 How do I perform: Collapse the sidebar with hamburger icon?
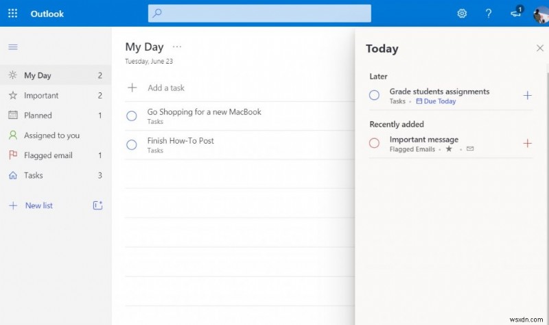(13, 47)
